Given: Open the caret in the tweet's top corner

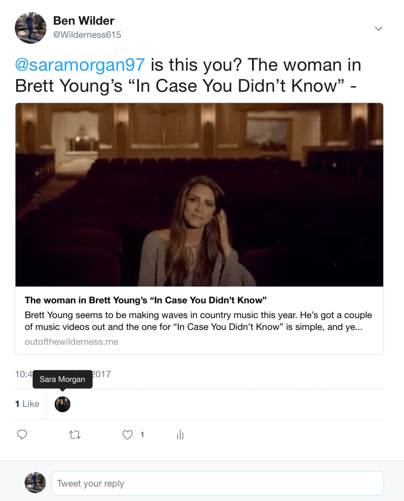Looking at the screenshot, I should (x=379, y=29).
